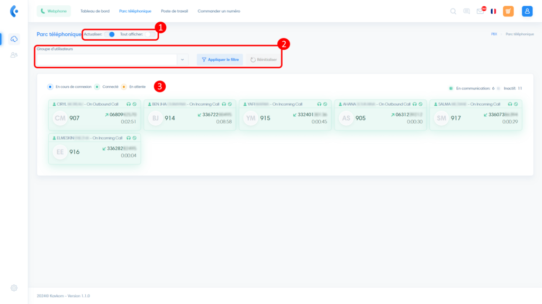This screenshot has width=542, height=304.
Task: Select the En cours de connexion radio
Action: [50, 87]
